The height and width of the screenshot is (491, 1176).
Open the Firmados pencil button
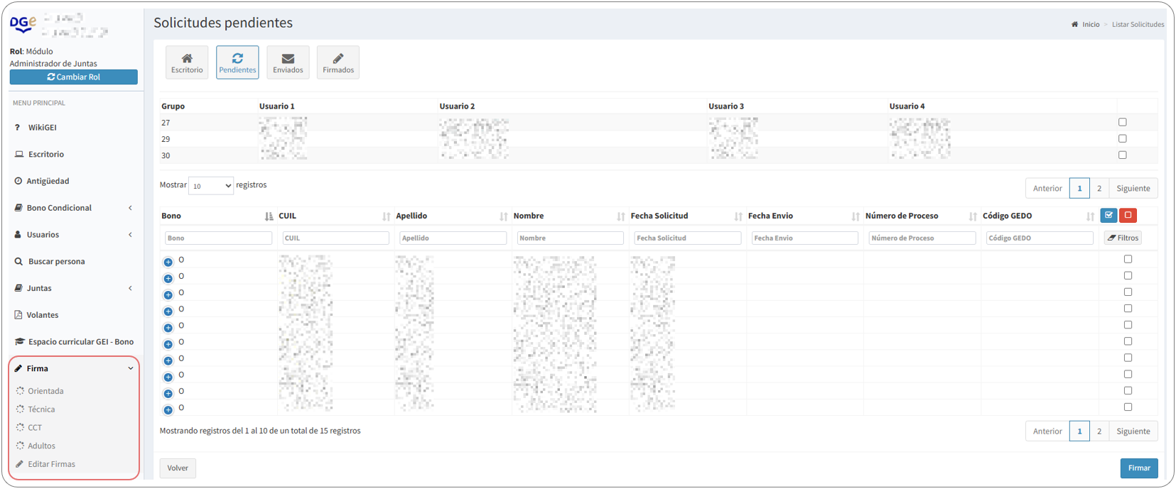click(x=338, y=62)
